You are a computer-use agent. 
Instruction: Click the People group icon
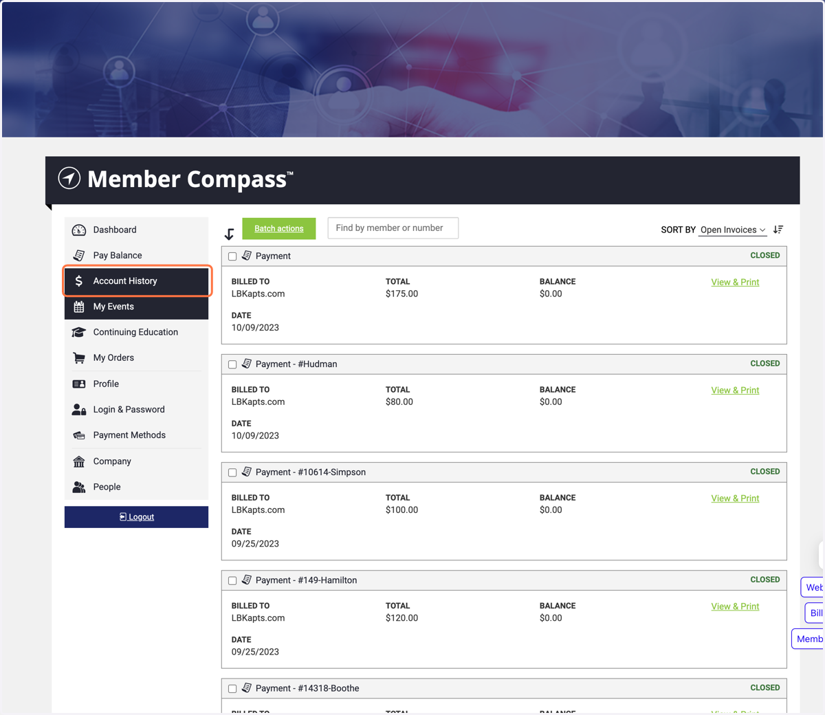79,487
